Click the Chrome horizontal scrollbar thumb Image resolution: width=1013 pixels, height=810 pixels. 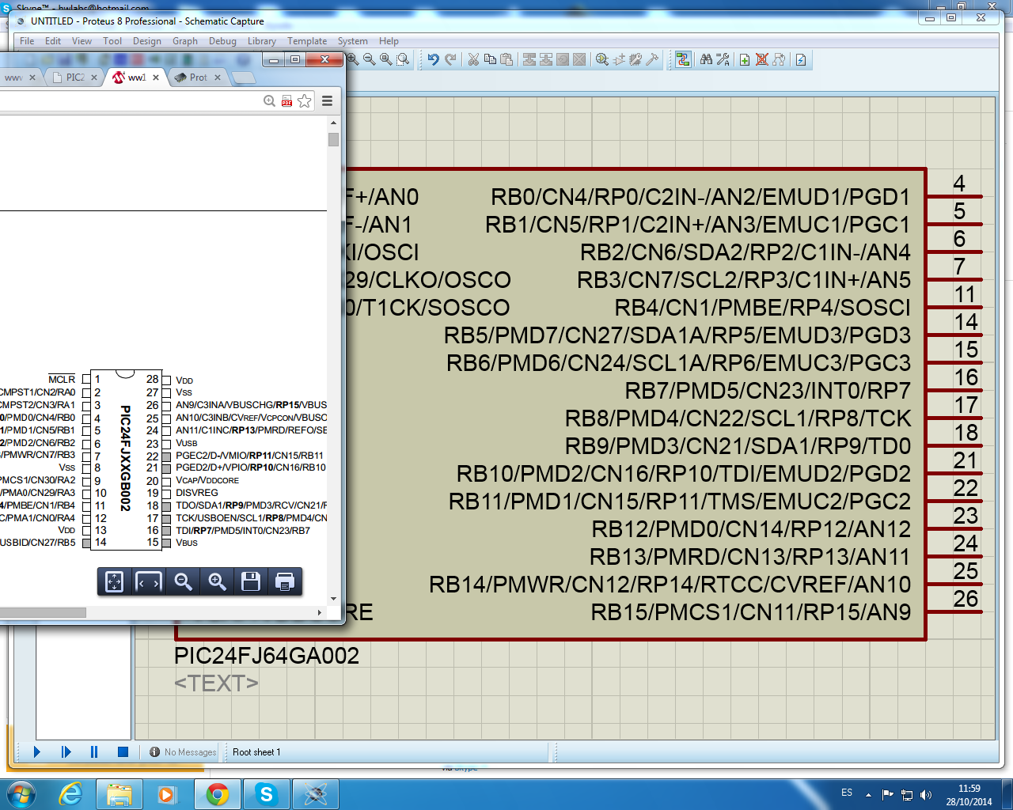tap(43, 612)
